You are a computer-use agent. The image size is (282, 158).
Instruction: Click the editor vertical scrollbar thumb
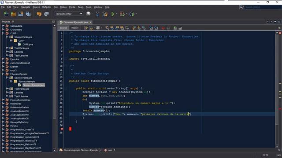277,79
